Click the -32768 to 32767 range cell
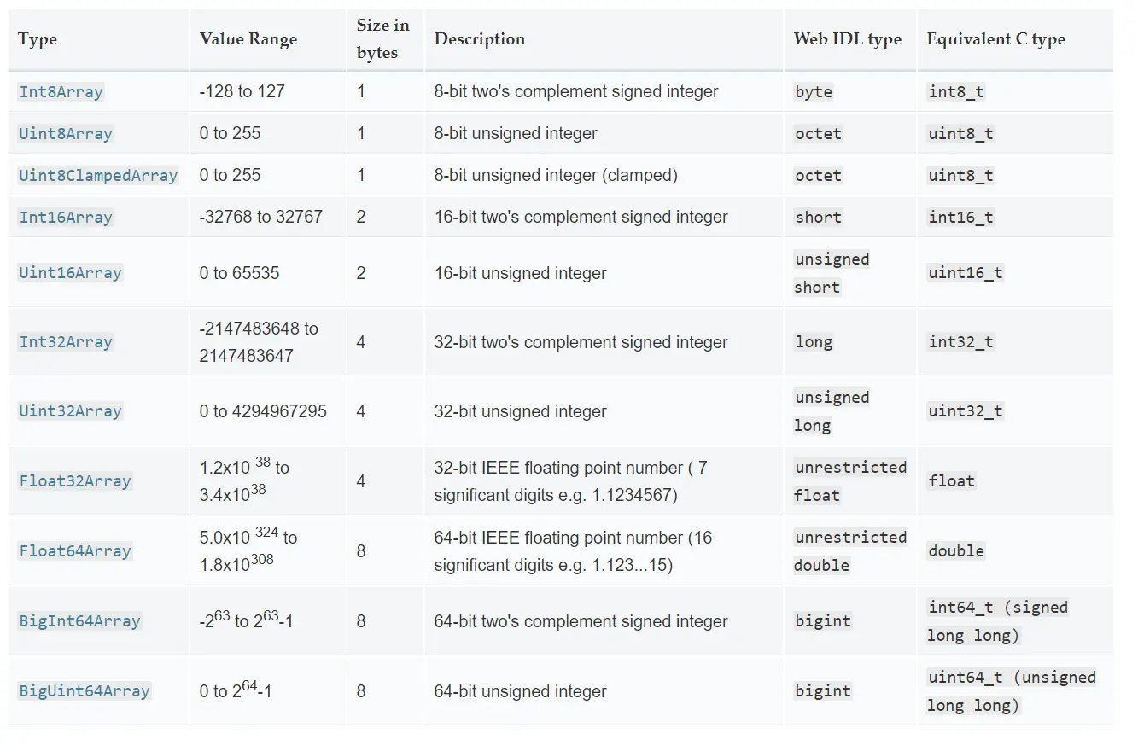 (261, 218)
